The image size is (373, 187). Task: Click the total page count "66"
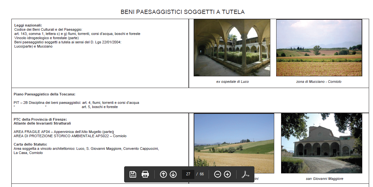pos(202,174)
